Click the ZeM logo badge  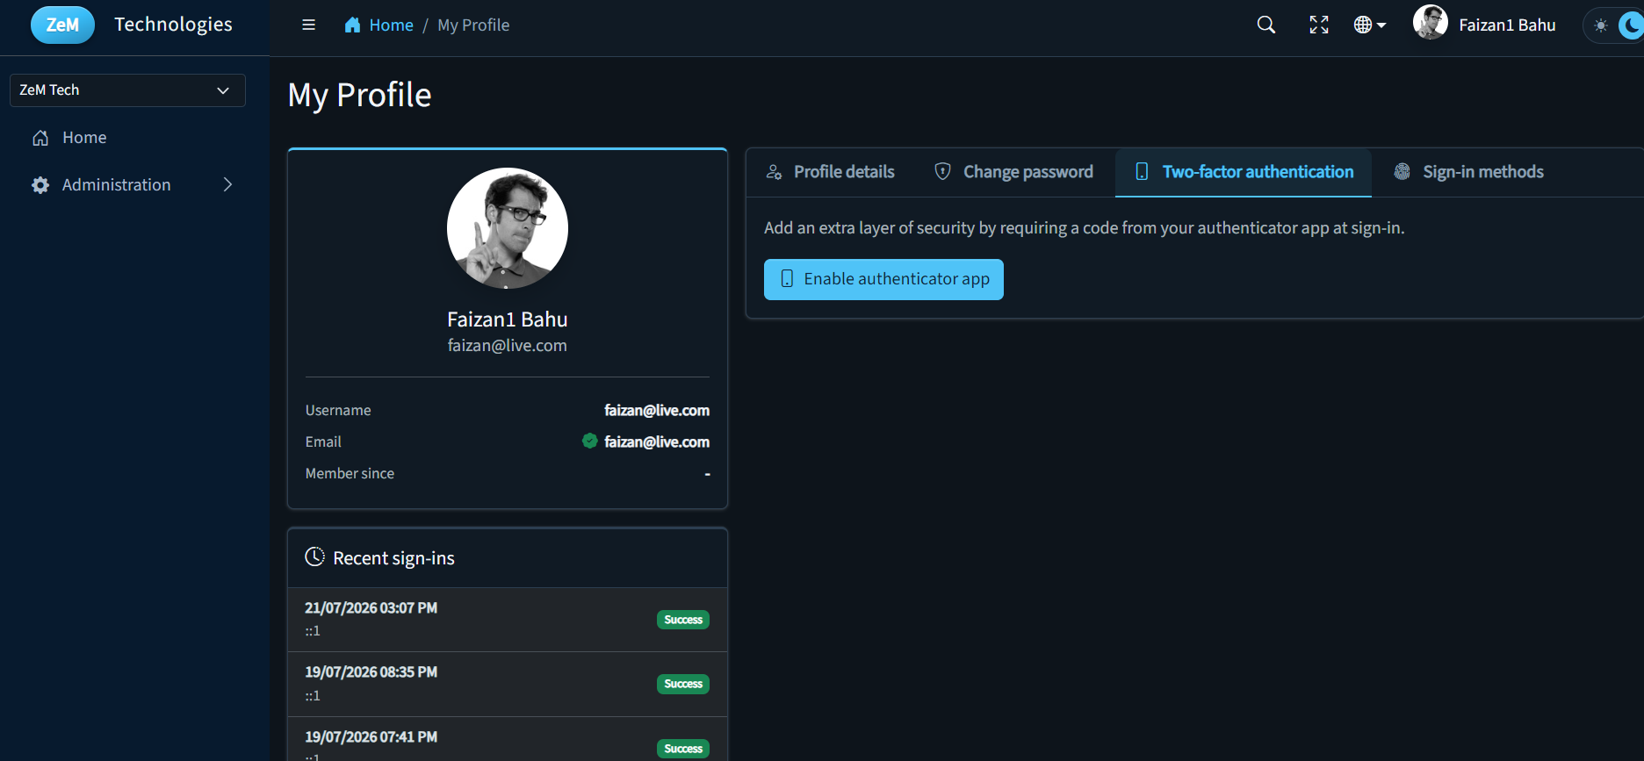(x=62, y=25)
